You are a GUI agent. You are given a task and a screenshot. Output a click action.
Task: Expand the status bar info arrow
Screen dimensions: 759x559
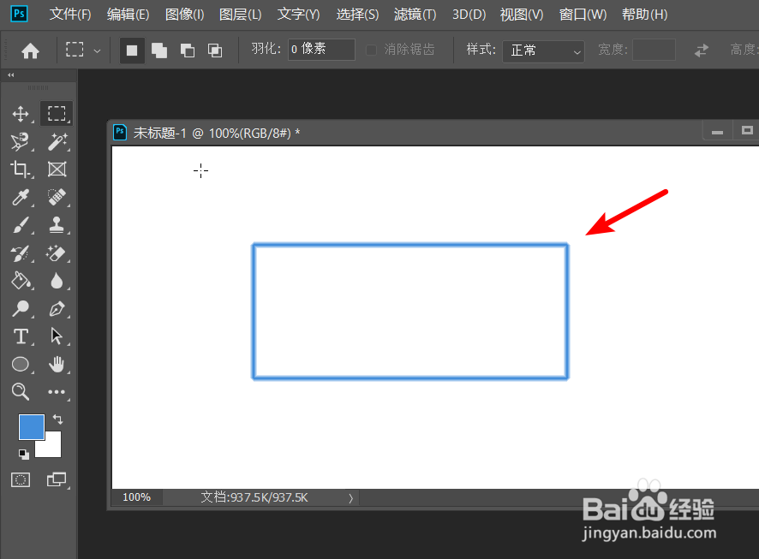[x=351, y=498]
